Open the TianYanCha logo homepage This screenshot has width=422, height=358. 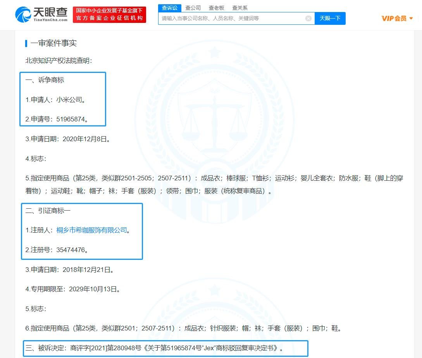coord(41,15)
